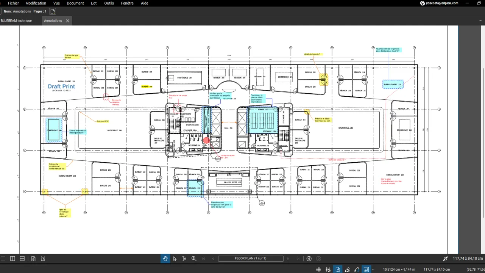
Task: Enable the side-by-side page layout view
Action: click(12, 259)
